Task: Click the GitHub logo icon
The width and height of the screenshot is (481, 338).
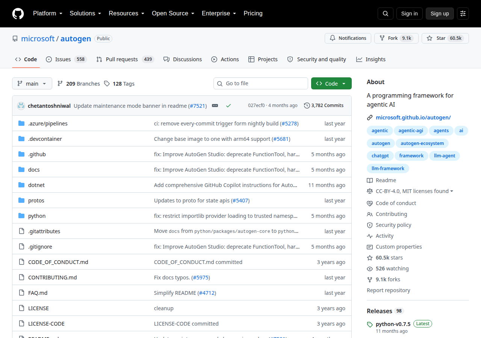Action: click(x=18, y=14)
